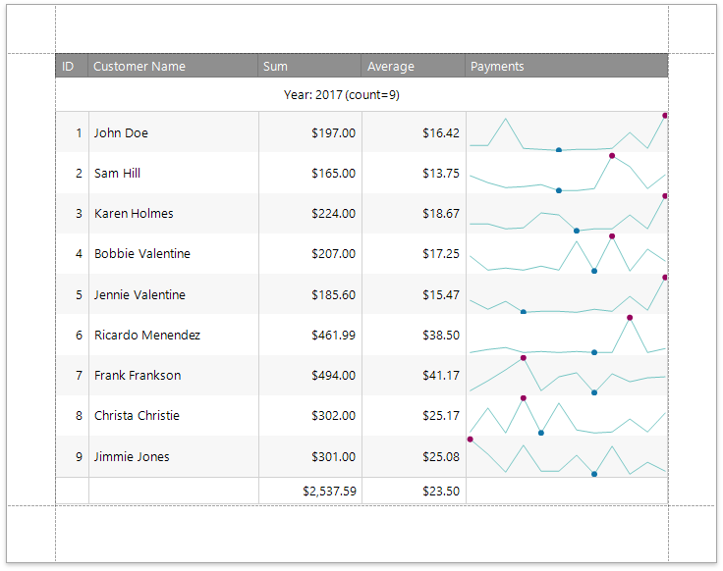Select the Frank Frankson sum cell $494.00

pyautogui.click(x=333, y=376)
